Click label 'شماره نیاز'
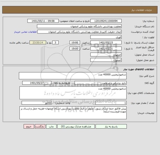The image size is (160, 155). [x=148, y=21]
